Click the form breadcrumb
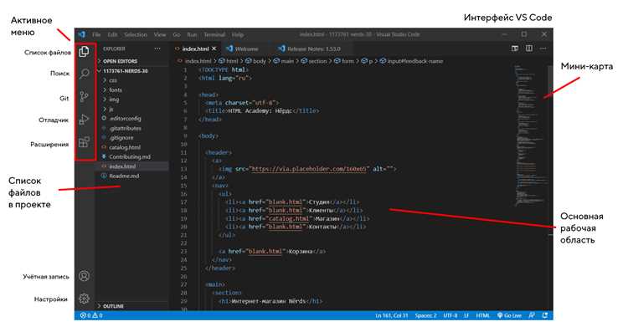Image resolution: width=628 pixels, height=332 pixels. (x=344, y=61)
